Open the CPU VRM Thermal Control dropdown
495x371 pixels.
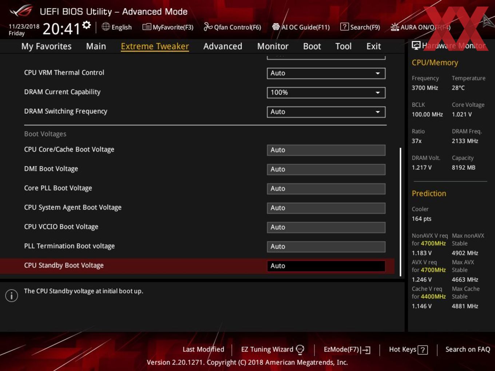pos(326,73)
